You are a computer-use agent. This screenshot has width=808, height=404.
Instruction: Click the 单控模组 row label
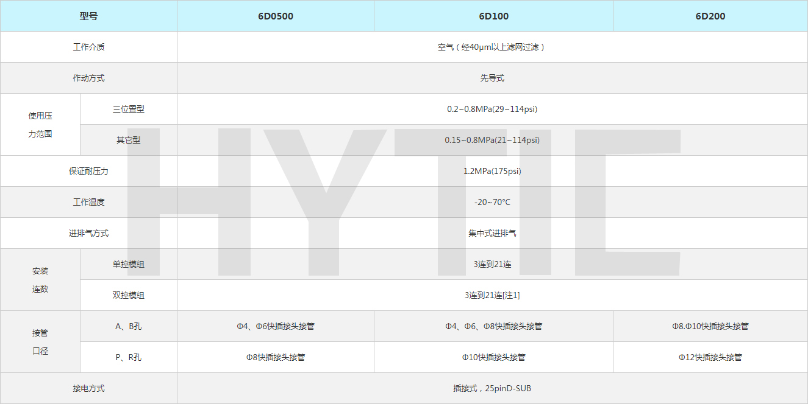coord(129,265)
